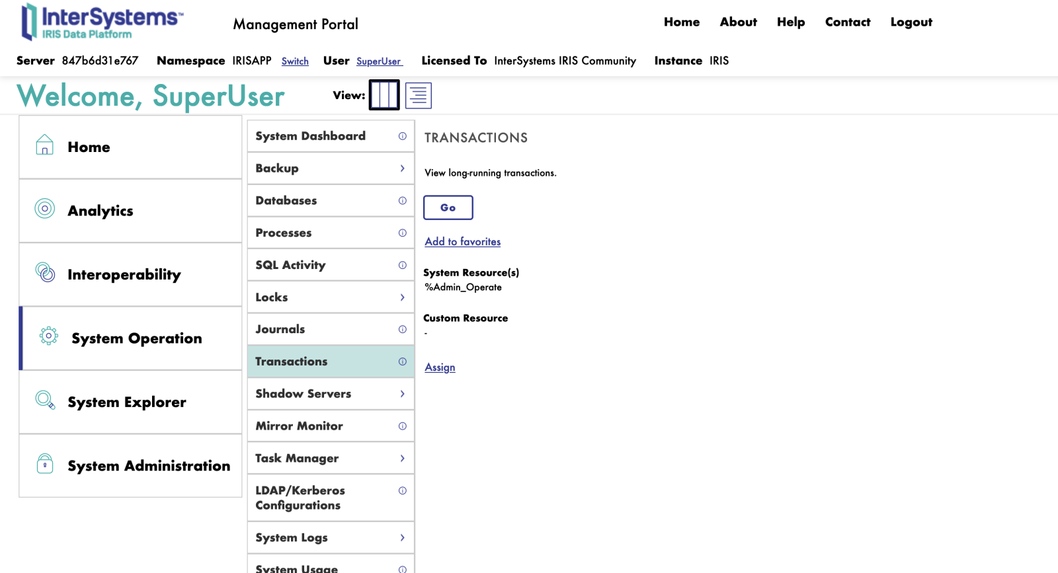Expand the Task Manager submenu
Image resolution: width=1058 pixels, height=573 pixels.
[x=402, y=459]
